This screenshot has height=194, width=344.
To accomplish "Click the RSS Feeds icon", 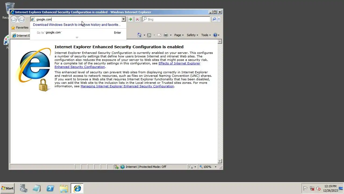I will point(149,35).
